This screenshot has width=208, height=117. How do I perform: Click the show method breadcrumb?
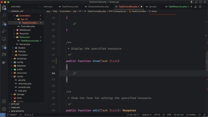[153, 11]
